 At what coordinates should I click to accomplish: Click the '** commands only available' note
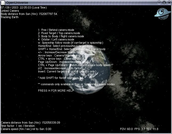[x=76, y=84]
